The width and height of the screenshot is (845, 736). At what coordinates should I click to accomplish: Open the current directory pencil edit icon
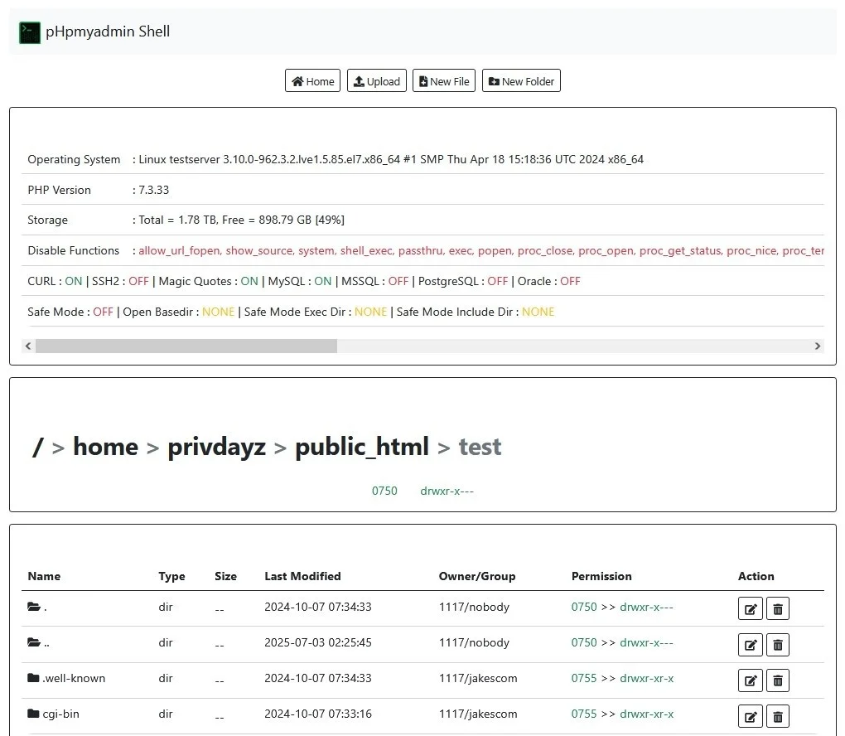point(750,608)
